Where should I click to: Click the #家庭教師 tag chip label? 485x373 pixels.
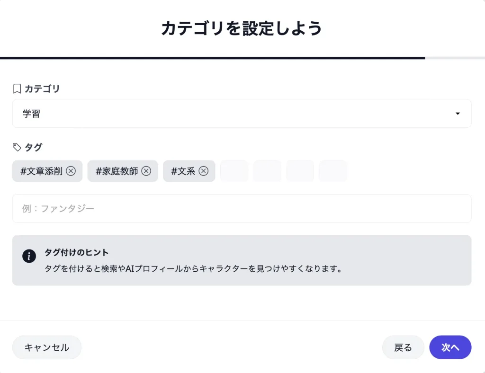[x=117, y=171]
